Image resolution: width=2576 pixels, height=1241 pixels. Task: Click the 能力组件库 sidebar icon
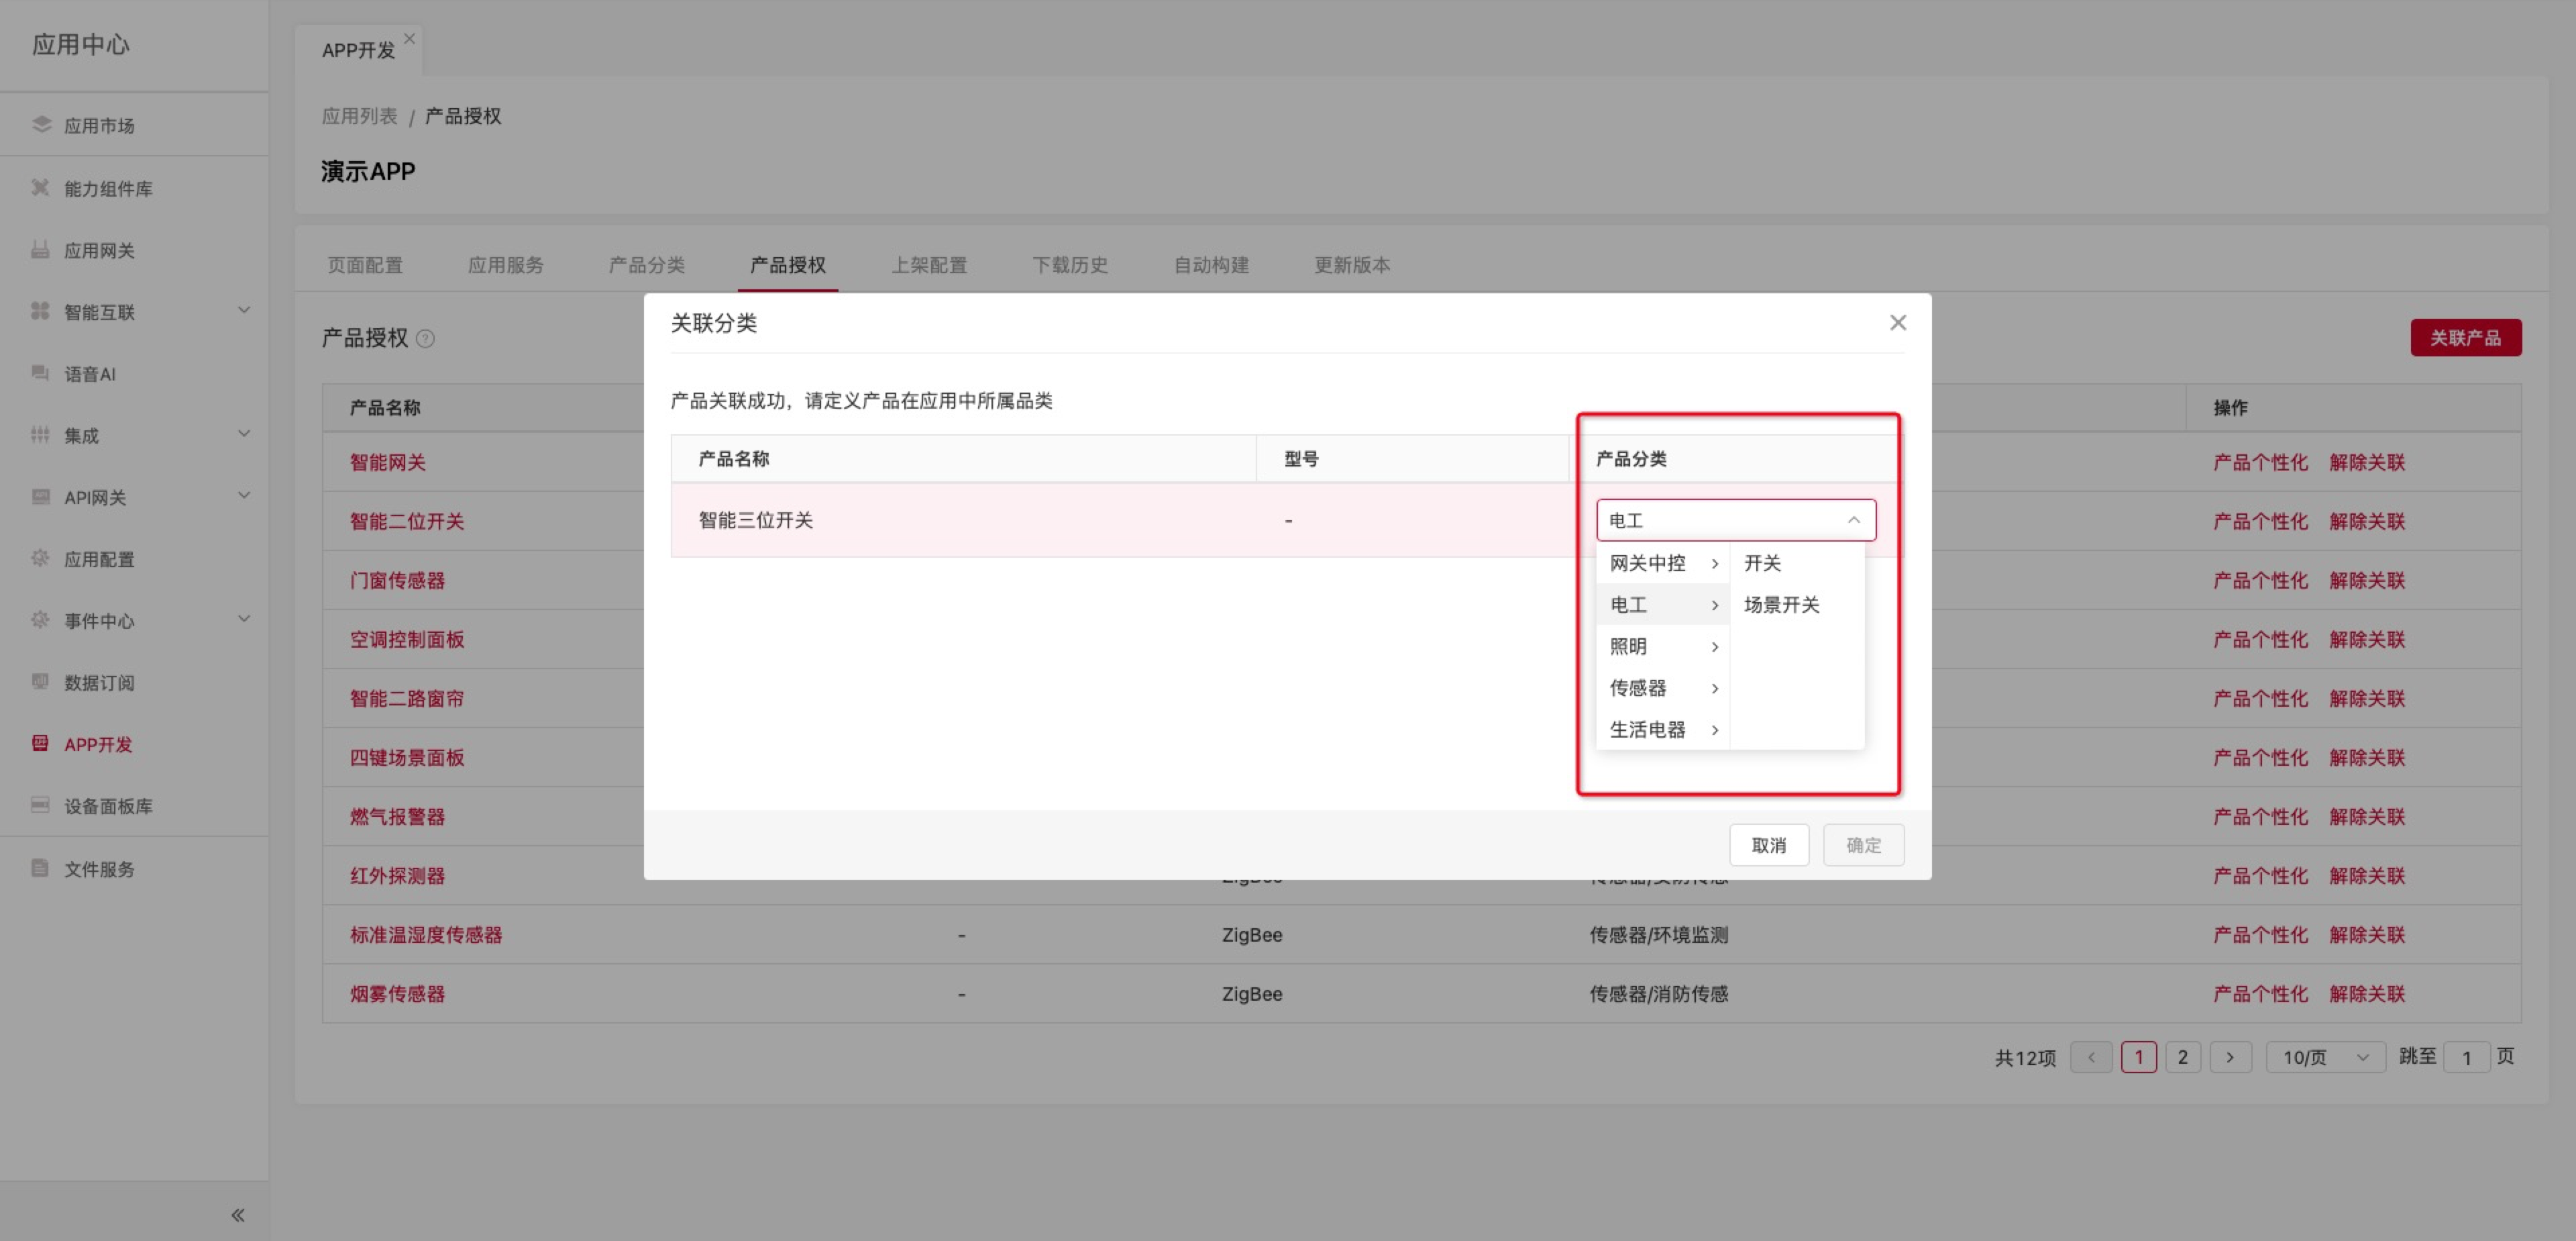(x=40, y=187)
